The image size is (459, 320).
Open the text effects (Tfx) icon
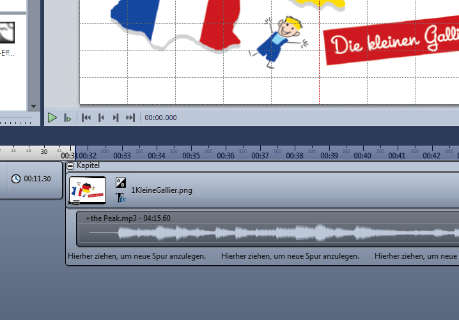coord(120,198)
